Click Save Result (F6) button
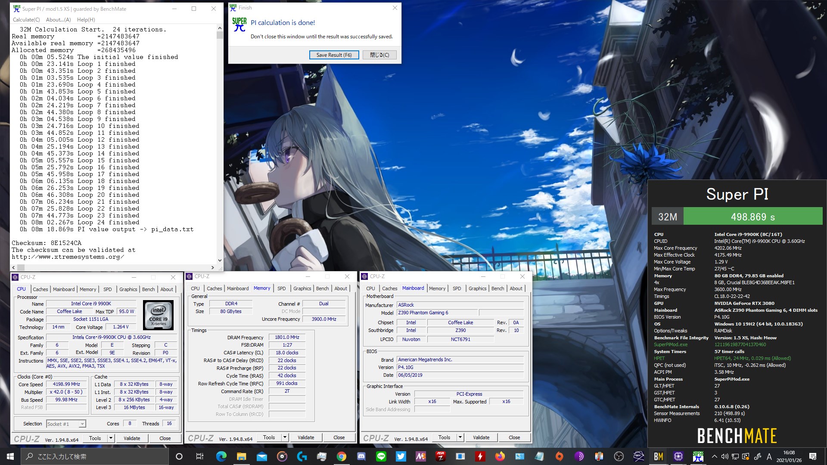The image size is (827, 465). tap(334, 55)
